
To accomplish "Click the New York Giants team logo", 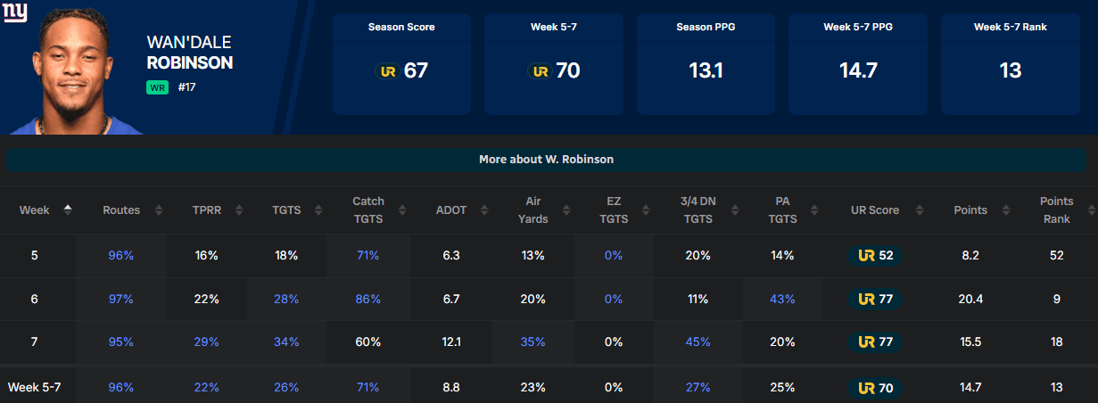I will (13, 12).
